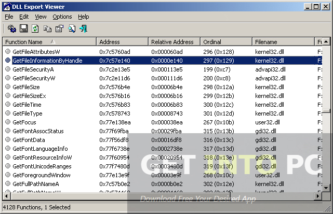The height and width of the screenshot is (214, 333).
Task: Open the Advanced Options gears toolbar icon
Action: pos(12,28)
